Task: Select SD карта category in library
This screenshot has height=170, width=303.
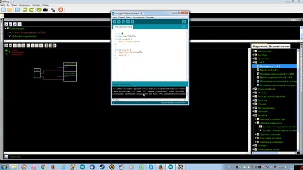Action: point(262,145)
